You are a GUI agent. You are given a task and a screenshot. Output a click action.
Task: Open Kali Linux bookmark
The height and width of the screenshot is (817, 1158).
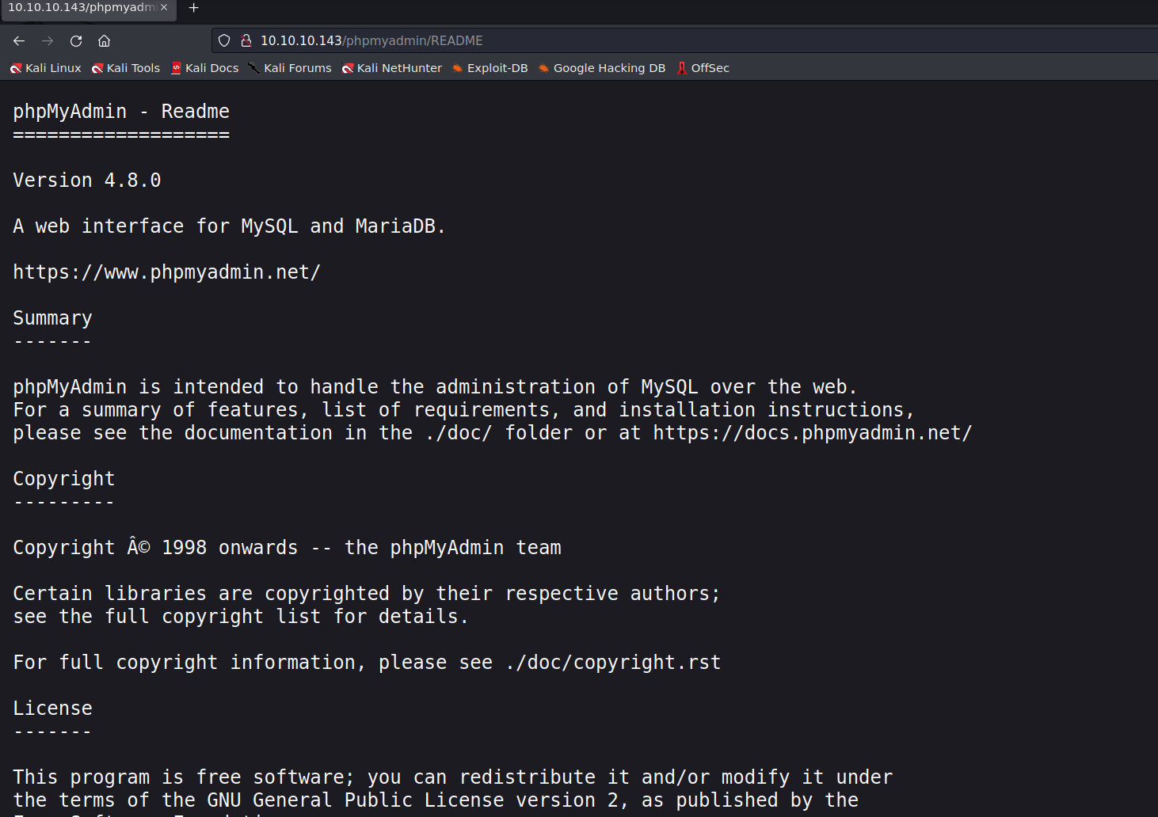point(46,68)
